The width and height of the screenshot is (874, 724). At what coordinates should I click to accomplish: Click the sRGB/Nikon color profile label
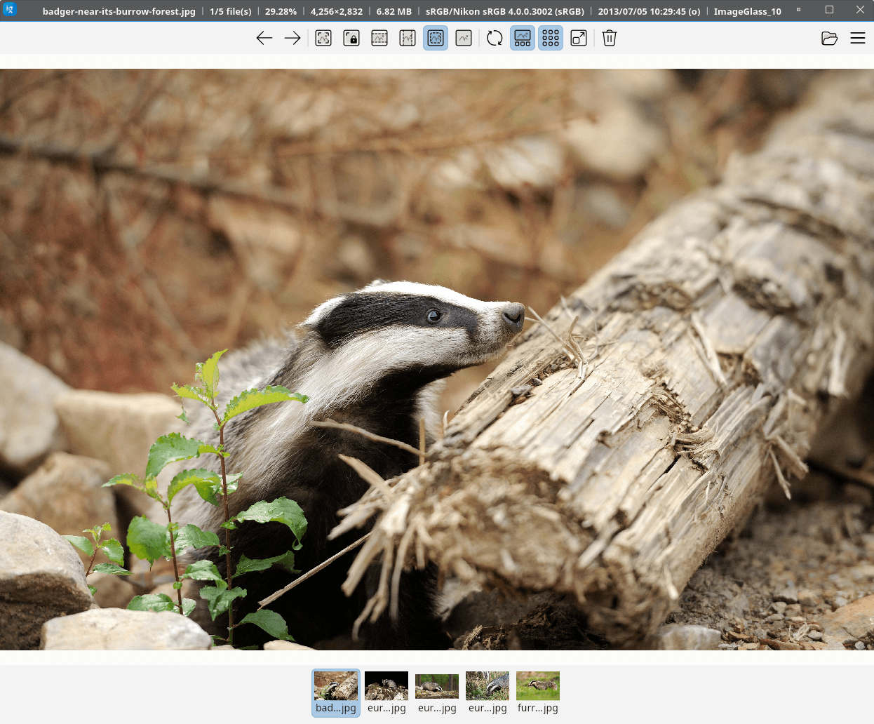504,11
